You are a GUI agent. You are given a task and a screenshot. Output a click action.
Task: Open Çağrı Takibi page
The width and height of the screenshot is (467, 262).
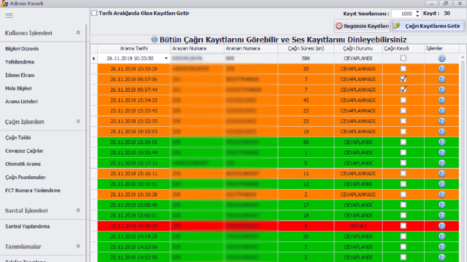pyautogui.click(x=18, y=137)
